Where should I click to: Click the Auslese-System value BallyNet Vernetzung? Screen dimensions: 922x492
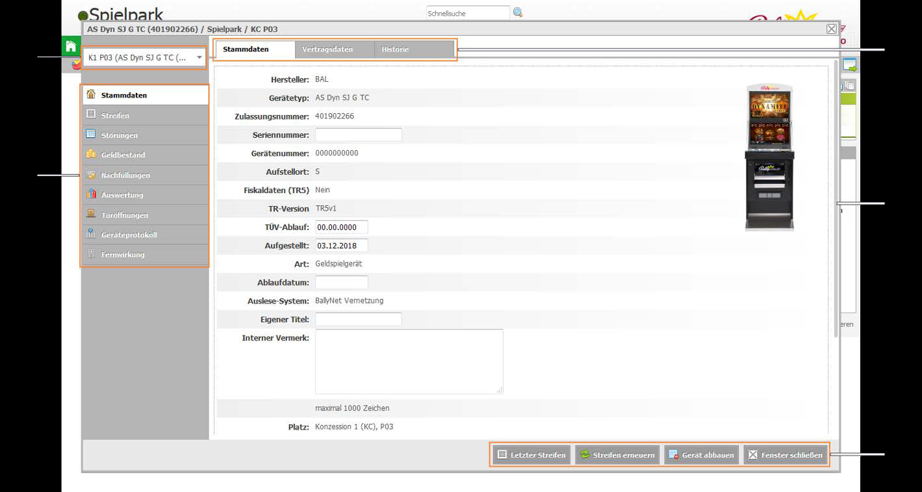point(350,301)
